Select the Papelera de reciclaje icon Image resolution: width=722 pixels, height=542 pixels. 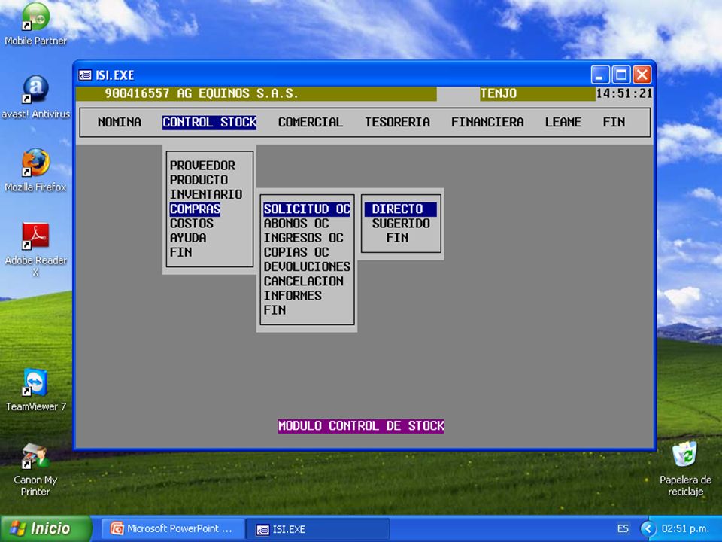[685, 469]
